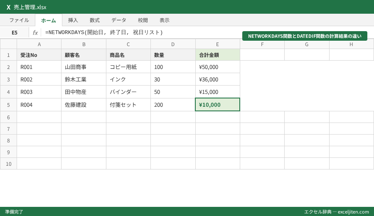Click cell containing R002

click(39, 79)
